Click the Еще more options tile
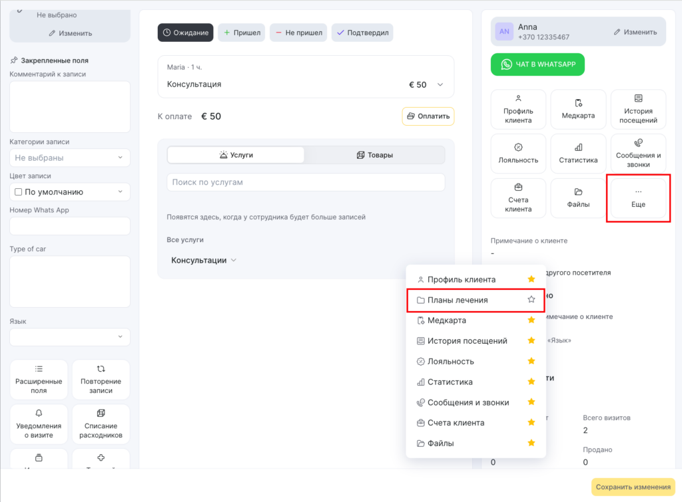This screenshot has height=502, width=682. tap(638, 198)
